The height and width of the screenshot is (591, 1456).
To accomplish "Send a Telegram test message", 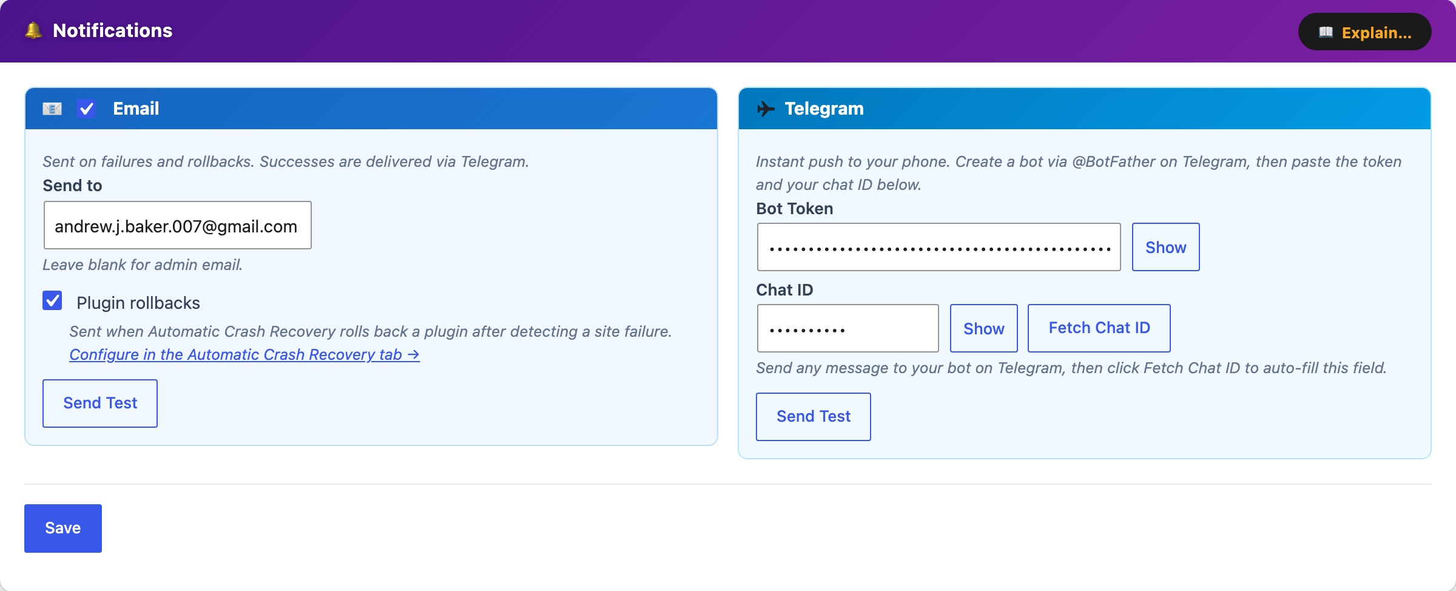I will click(x=814, y=417).
